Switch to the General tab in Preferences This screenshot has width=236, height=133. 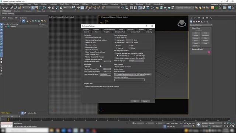coord(86,32)
